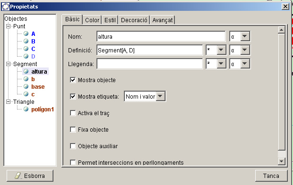Select the altura segment in the tree
293x185 pixels.
coord(39,71)
